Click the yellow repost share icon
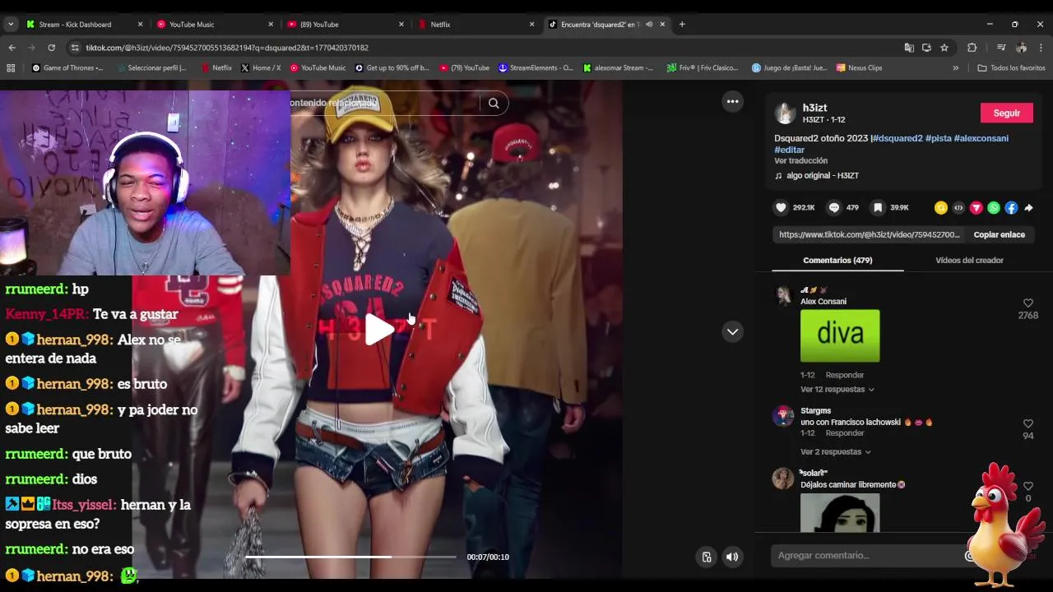Viewport: 1053px width, 592px height. 941,208
